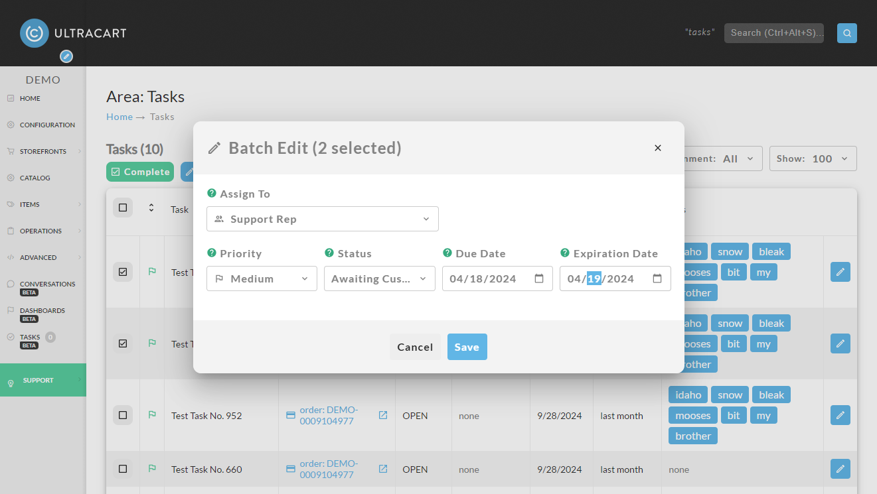Screen dimensions: 877x494
Task: Uncheck the second selected task checkbox
Action: 123,343
